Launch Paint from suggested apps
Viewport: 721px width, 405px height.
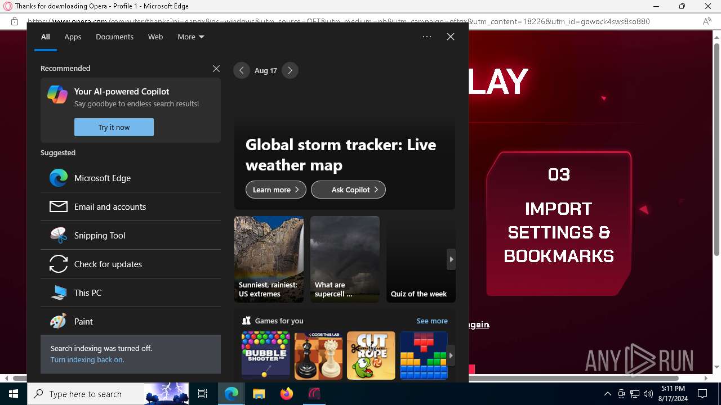[131, 321]
